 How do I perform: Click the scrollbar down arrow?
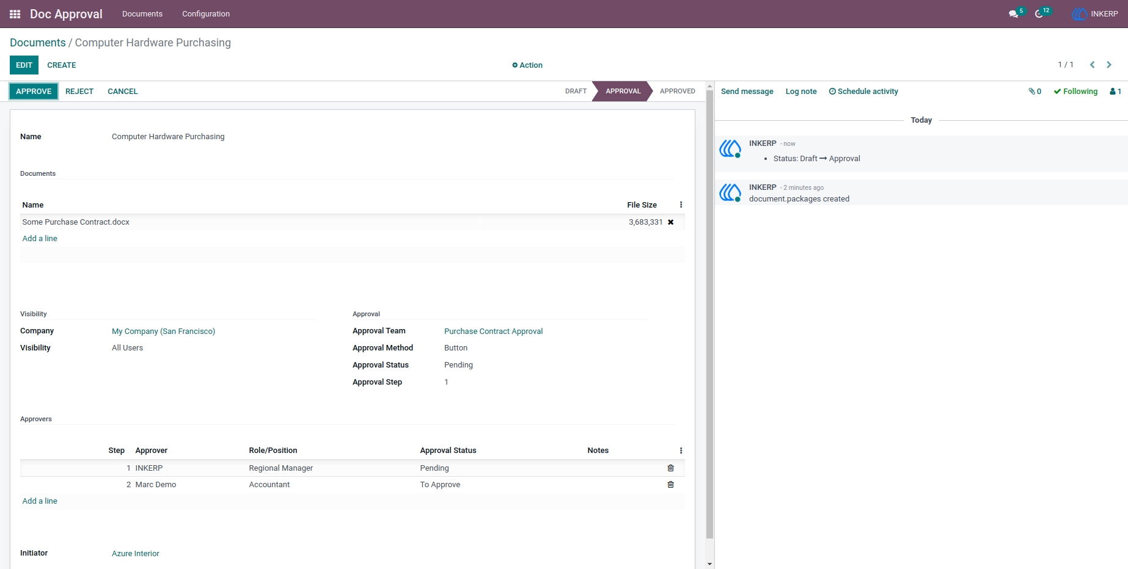pyautogui.click(x=709, y=564)
